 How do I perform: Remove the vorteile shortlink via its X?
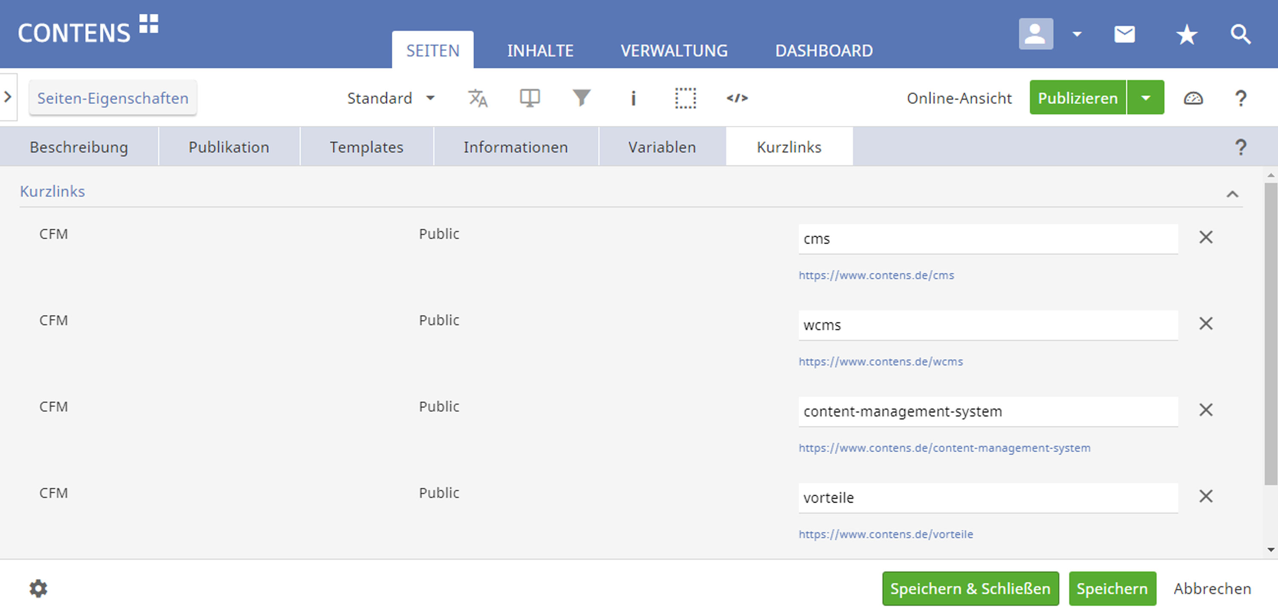tap(1206, 496)
